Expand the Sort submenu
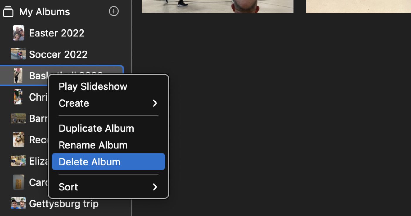The height and width of the screenshot is (216, 411). (x=68, y=187)
